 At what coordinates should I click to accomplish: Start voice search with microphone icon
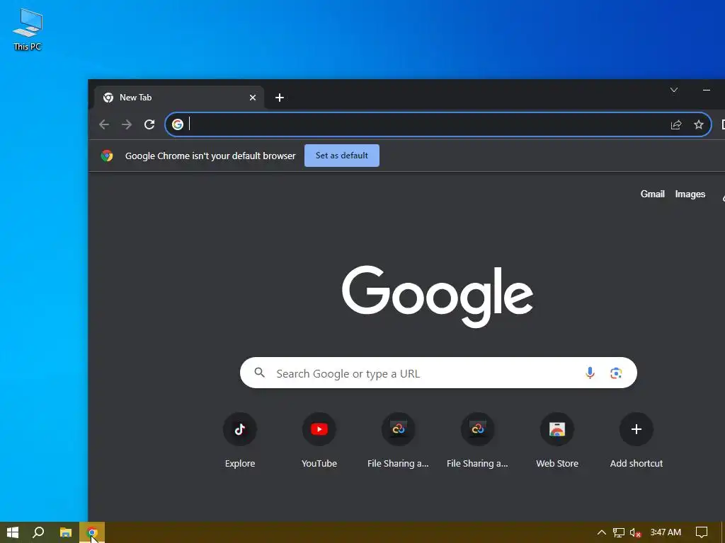tap(590, 373)
